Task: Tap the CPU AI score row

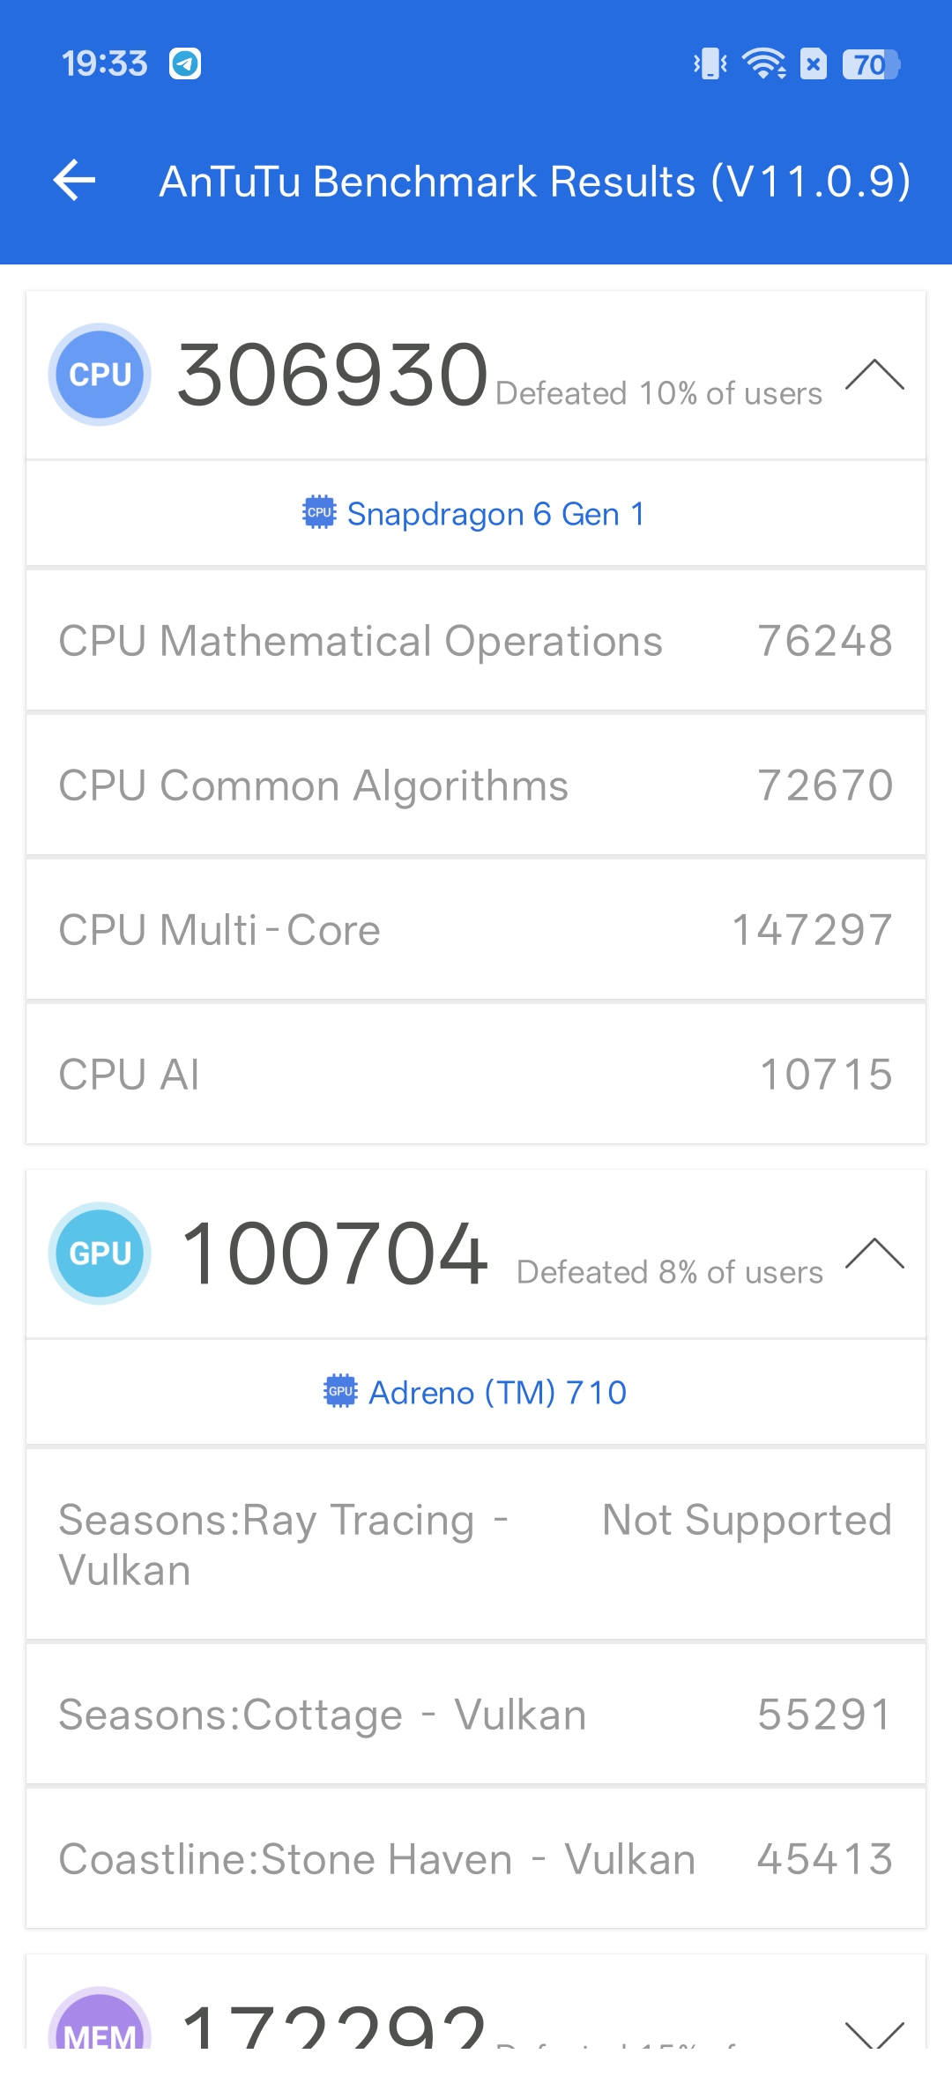Action: [x=476, y=1075]
